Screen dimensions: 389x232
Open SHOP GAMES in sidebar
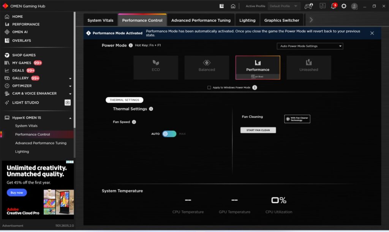[24, 55]
